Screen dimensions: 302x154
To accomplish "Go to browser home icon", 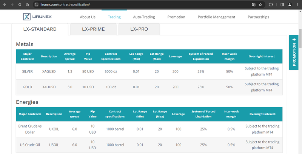I will click(27, 5).
